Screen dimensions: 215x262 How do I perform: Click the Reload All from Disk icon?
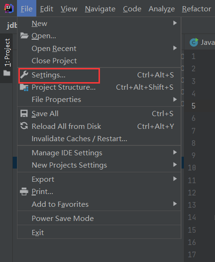(x=24, y=126)
